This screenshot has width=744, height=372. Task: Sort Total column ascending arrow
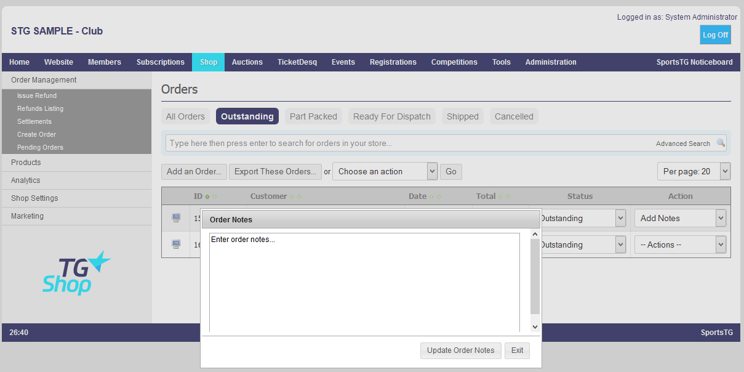[x=501, y=197]
